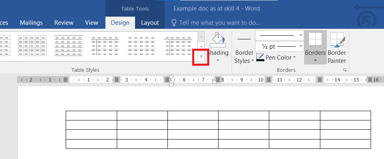Open the Mailings tab

[x=31, y=23]
